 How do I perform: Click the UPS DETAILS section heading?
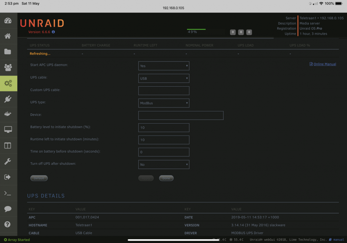tap(46, 196)
